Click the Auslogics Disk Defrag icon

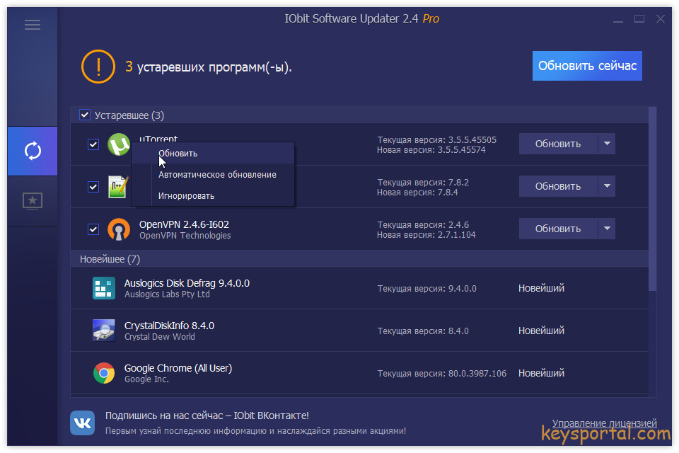click(104, 288)
